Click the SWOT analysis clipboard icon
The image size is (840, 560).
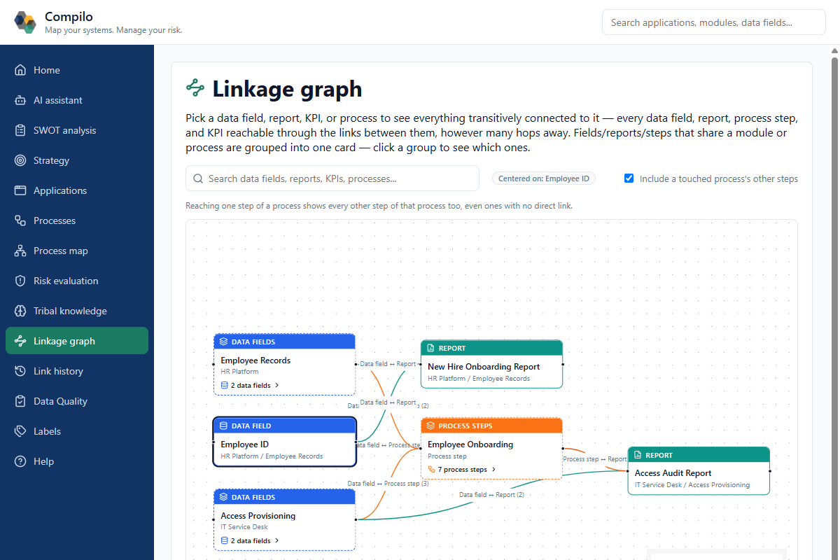[20, 130]
